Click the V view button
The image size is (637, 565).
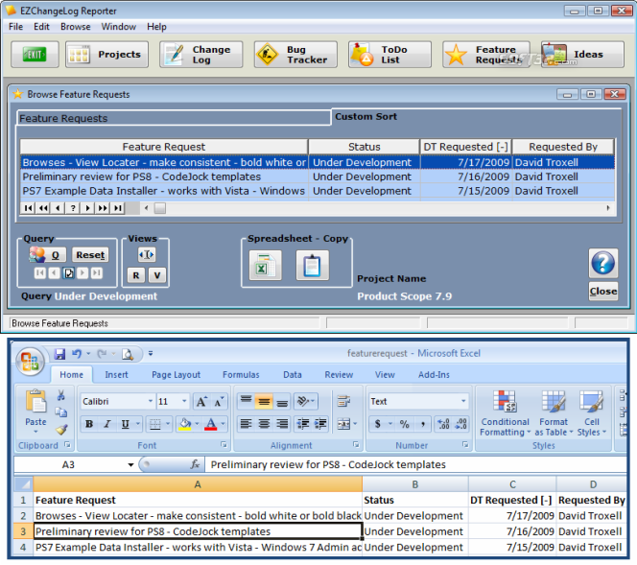(157, 275)
